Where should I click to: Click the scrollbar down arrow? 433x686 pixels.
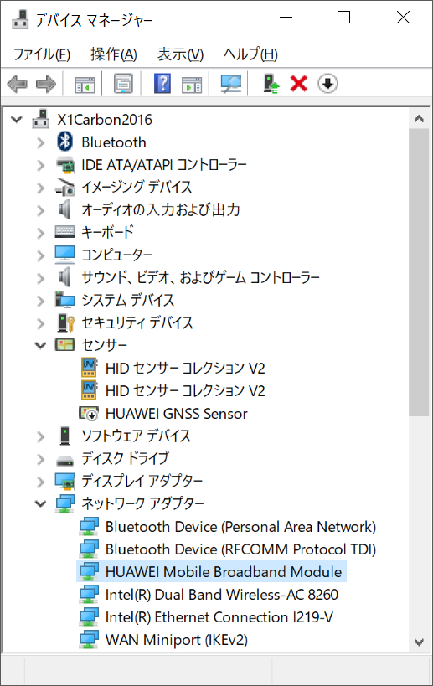point(419,642)
